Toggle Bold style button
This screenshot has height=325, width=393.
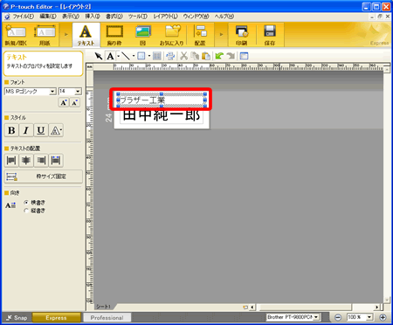pos(11,130)
